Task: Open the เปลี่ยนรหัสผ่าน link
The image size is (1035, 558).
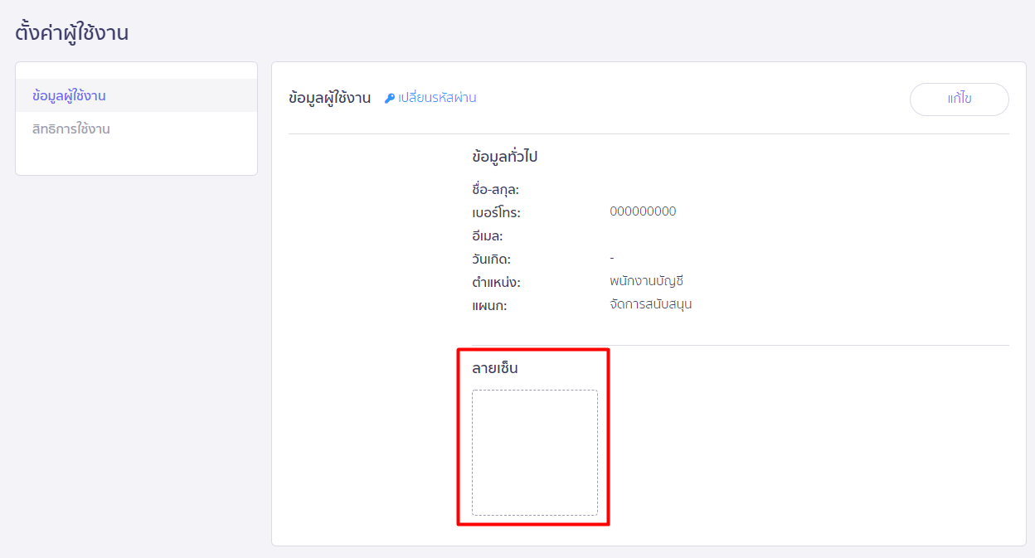Action: pos(437,98)
